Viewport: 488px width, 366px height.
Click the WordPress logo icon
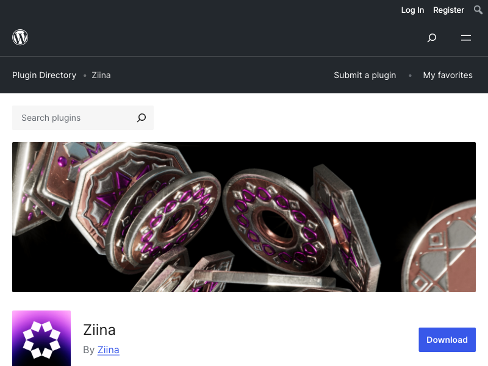(x=20, y=37)
